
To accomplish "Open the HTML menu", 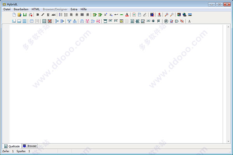I will [x=35, y=9].
